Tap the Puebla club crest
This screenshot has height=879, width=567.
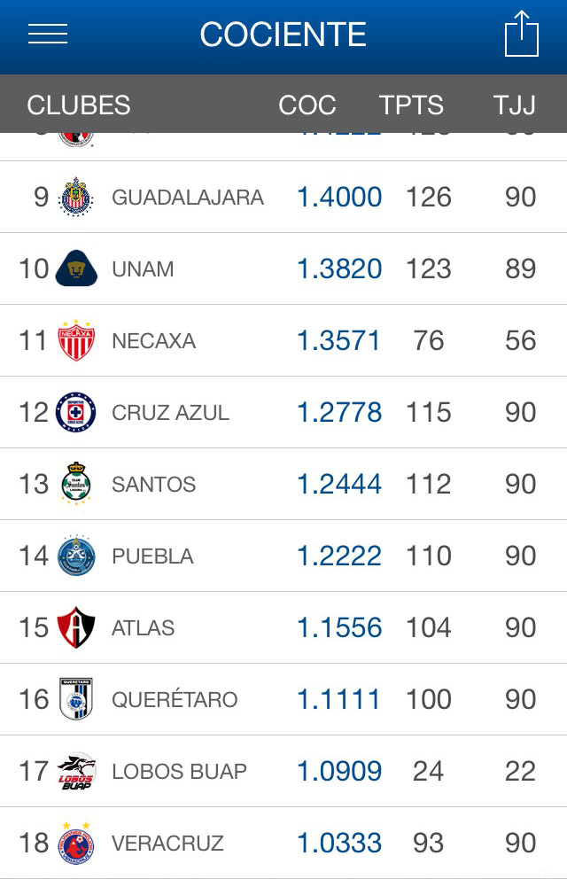[76, 556]
